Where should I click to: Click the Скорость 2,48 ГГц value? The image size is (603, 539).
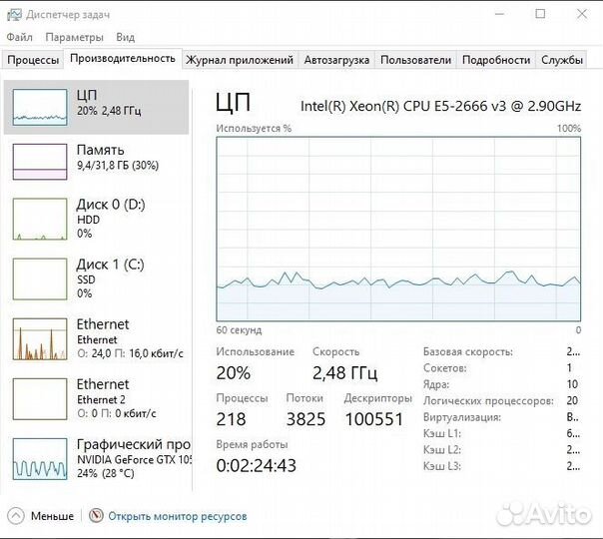[x=345, y=373]
